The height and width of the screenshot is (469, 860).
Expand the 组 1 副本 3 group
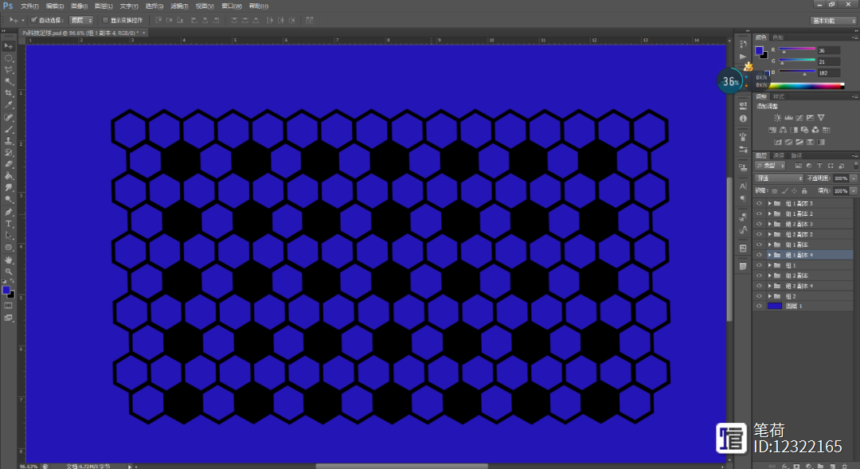click(769, 204)
